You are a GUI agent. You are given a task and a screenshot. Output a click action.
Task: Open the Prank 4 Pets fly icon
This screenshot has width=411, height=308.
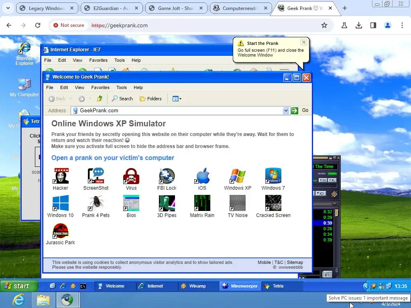click(x=96, y=203)
